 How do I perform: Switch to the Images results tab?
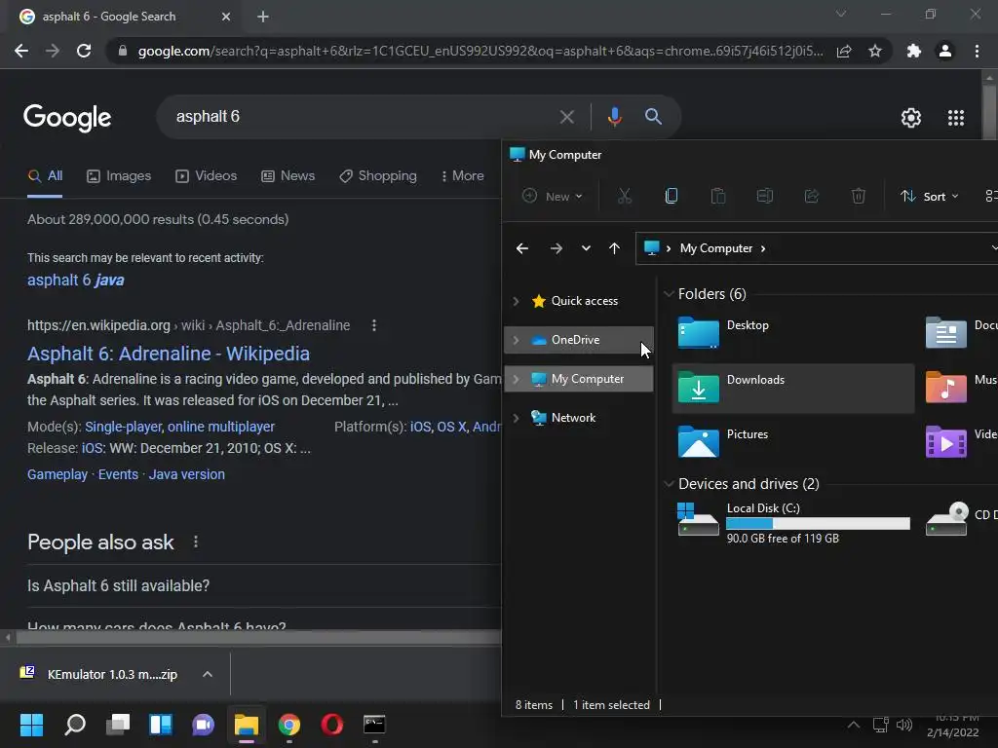(119, 176)
